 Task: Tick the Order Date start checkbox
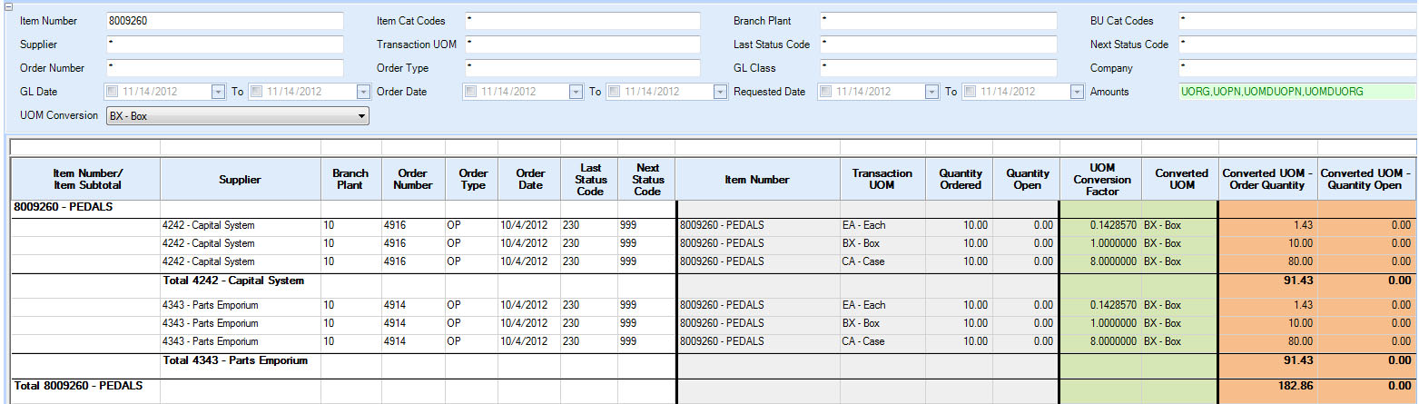click(469, 92)
